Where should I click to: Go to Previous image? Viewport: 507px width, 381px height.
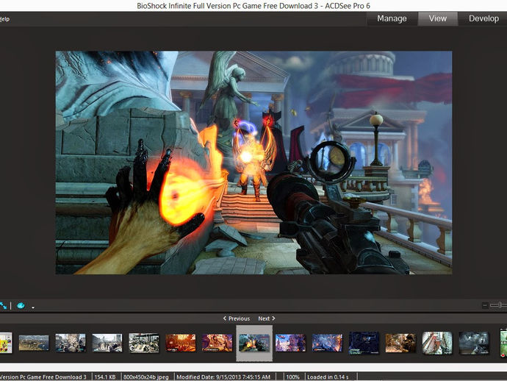tap(237, 318)
